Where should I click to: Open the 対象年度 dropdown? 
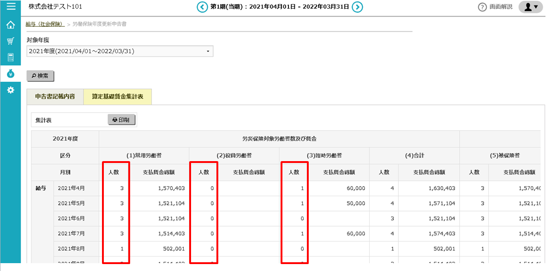[120, 51]
